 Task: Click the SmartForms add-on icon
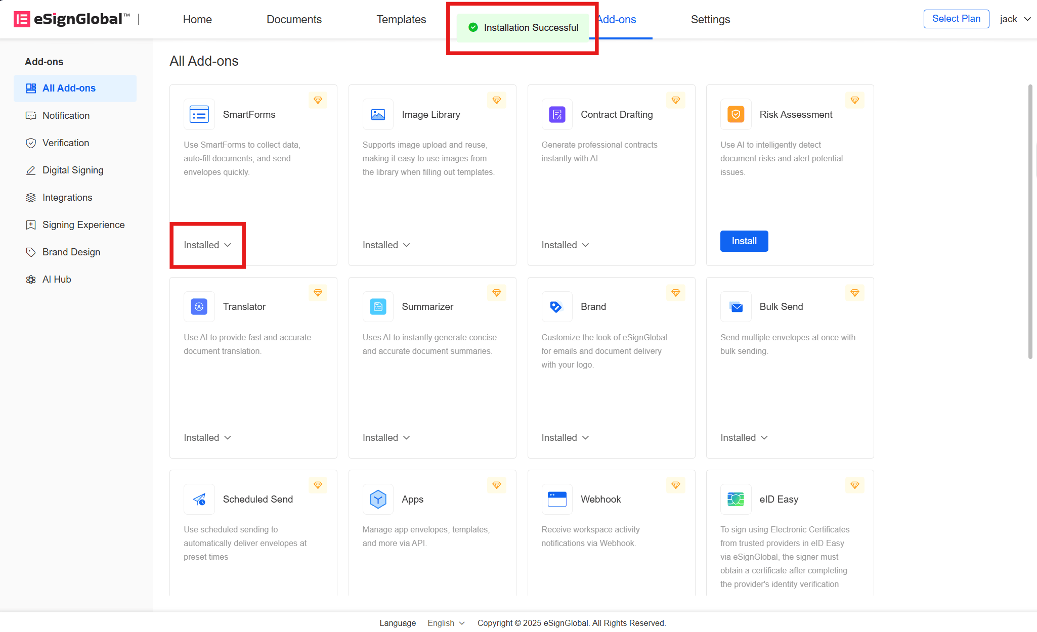199,114
